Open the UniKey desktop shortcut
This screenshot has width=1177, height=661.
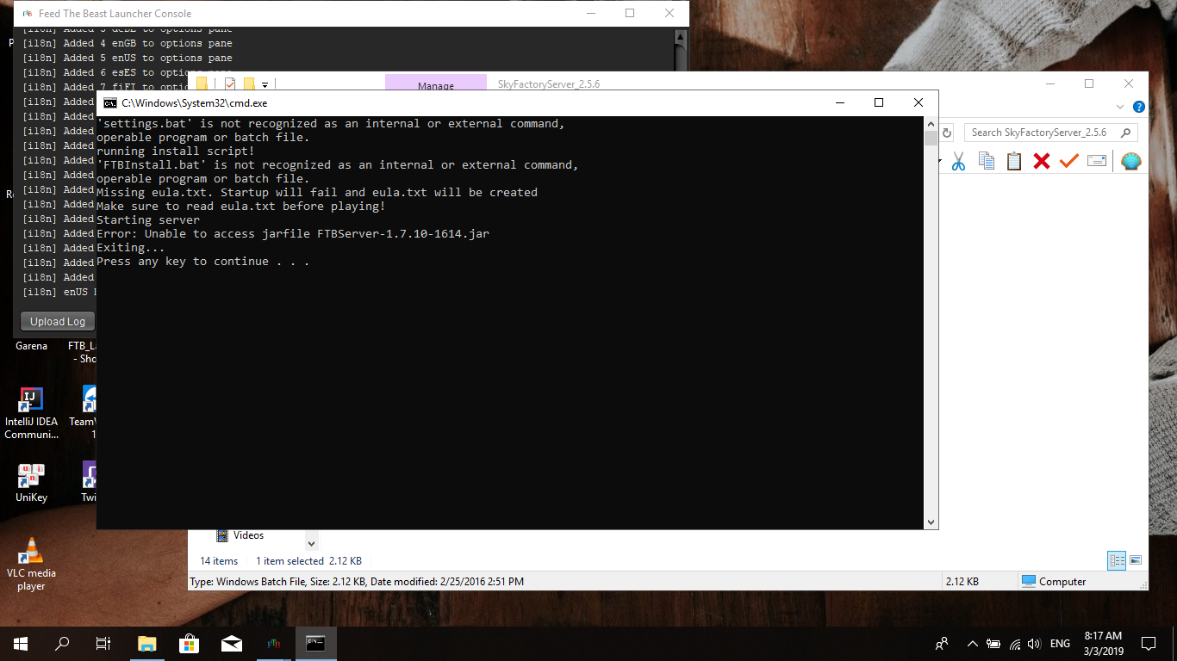(31, 483)
